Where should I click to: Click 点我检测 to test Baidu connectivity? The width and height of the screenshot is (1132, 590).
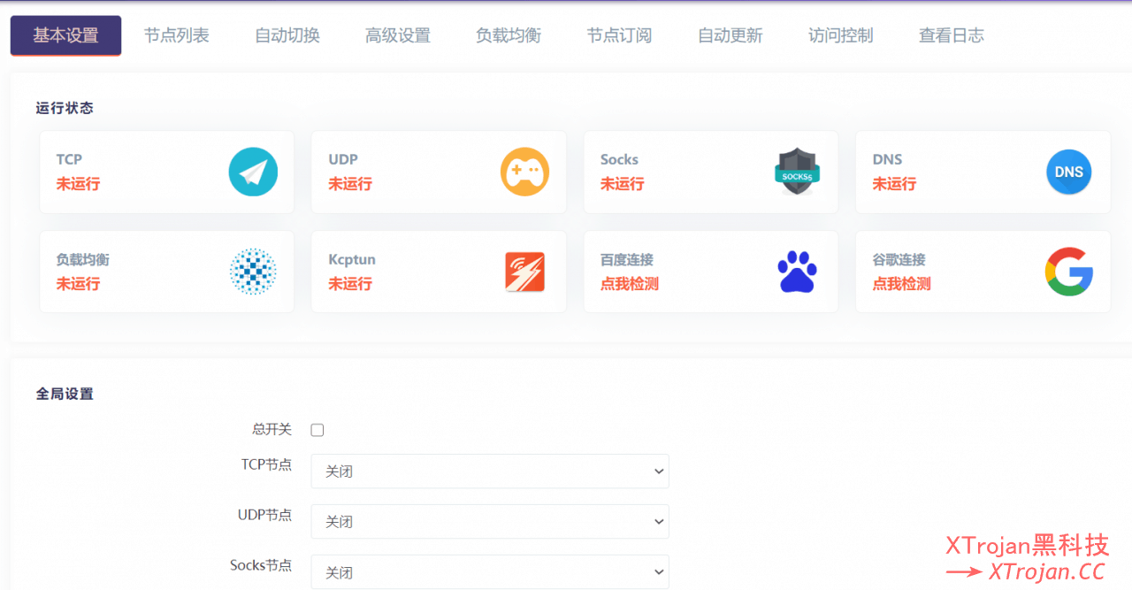pyautogui.click(x=628, y=282)
